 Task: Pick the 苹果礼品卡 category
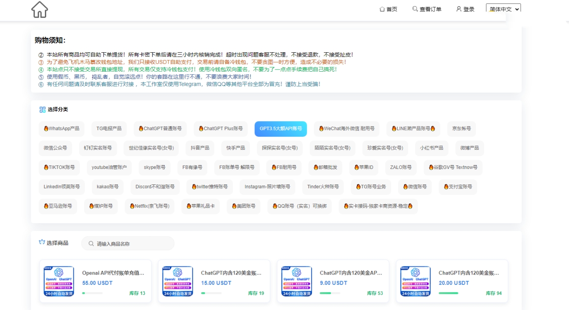[201, 206]
